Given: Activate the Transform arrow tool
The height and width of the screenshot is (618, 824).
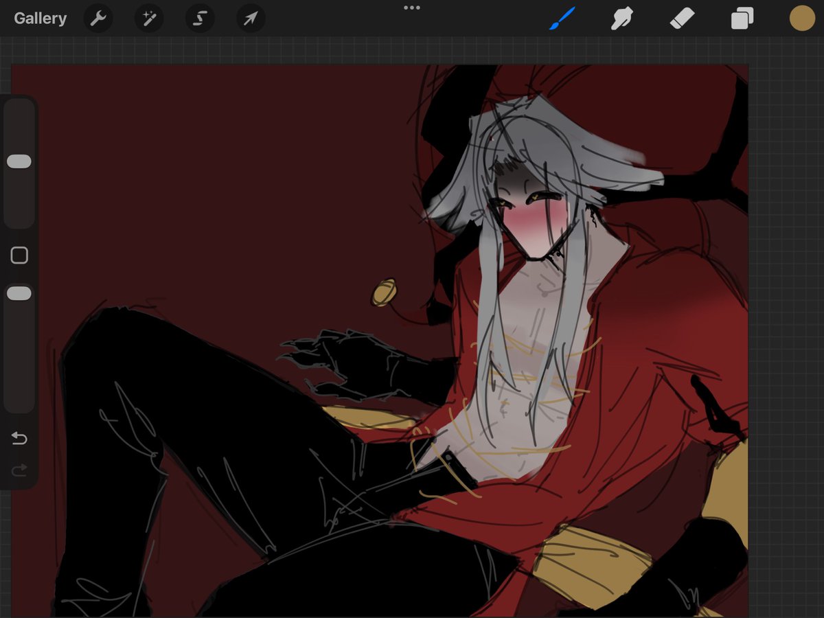Looking at the screenshot, I should pyautogui.click(x=251, y=19).
